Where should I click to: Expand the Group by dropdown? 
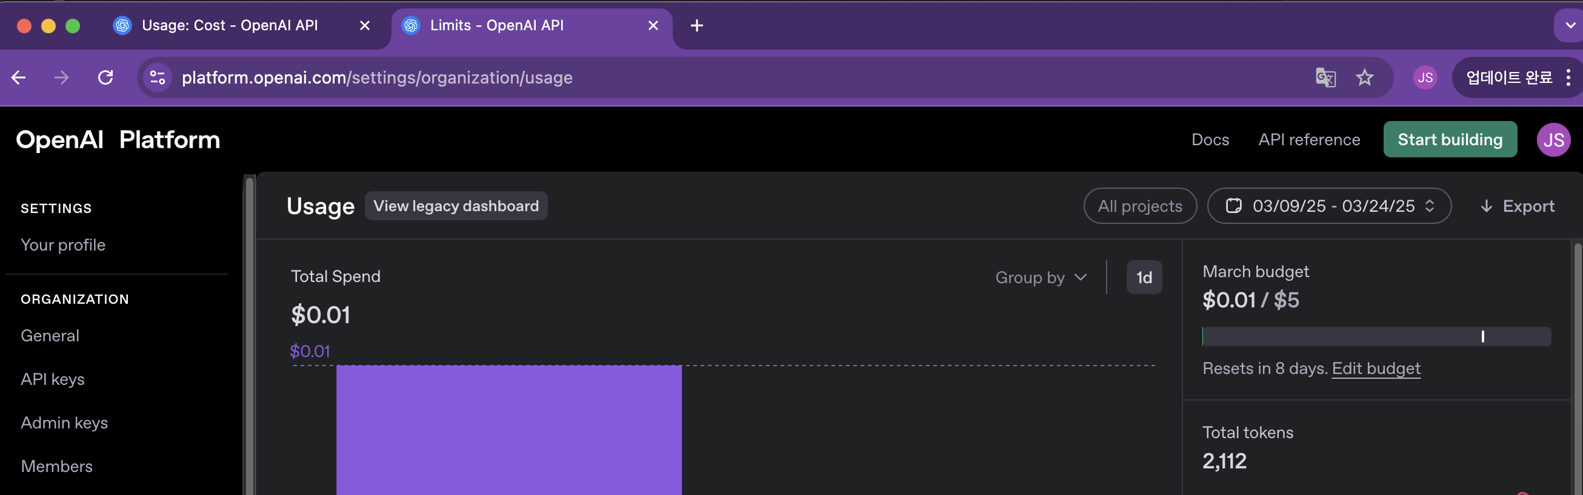click(1041, 277)
